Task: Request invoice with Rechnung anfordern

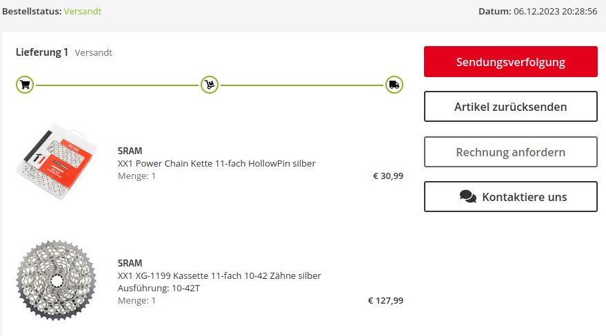Action: pyautogui.click(x=510, y=152)
